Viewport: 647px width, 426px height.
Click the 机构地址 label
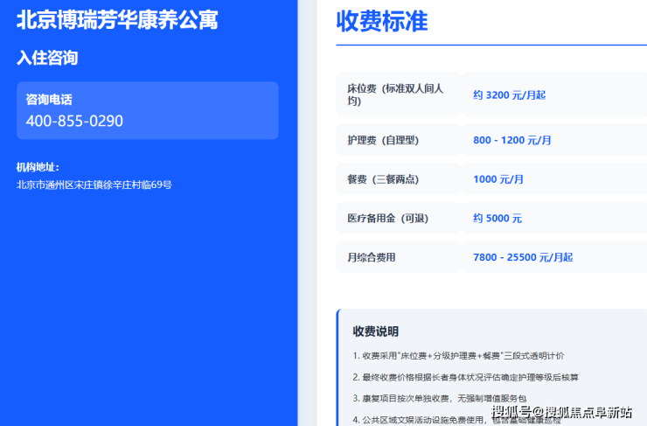pos(38,167)
